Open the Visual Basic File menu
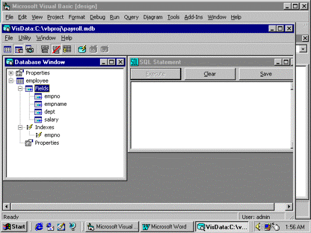Image resolution: width=311 pixels, height=233 pixels. [x=9, y=17]
